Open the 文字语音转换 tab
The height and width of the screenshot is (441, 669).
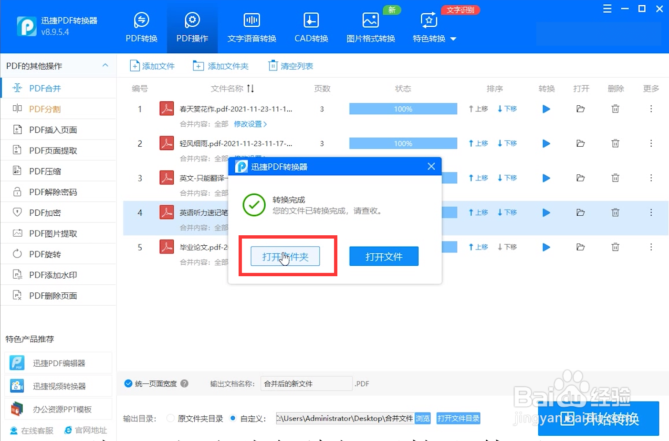point(252,27)
